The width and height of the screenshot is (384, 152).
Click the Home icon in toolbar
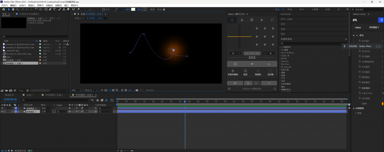[3, 9]
